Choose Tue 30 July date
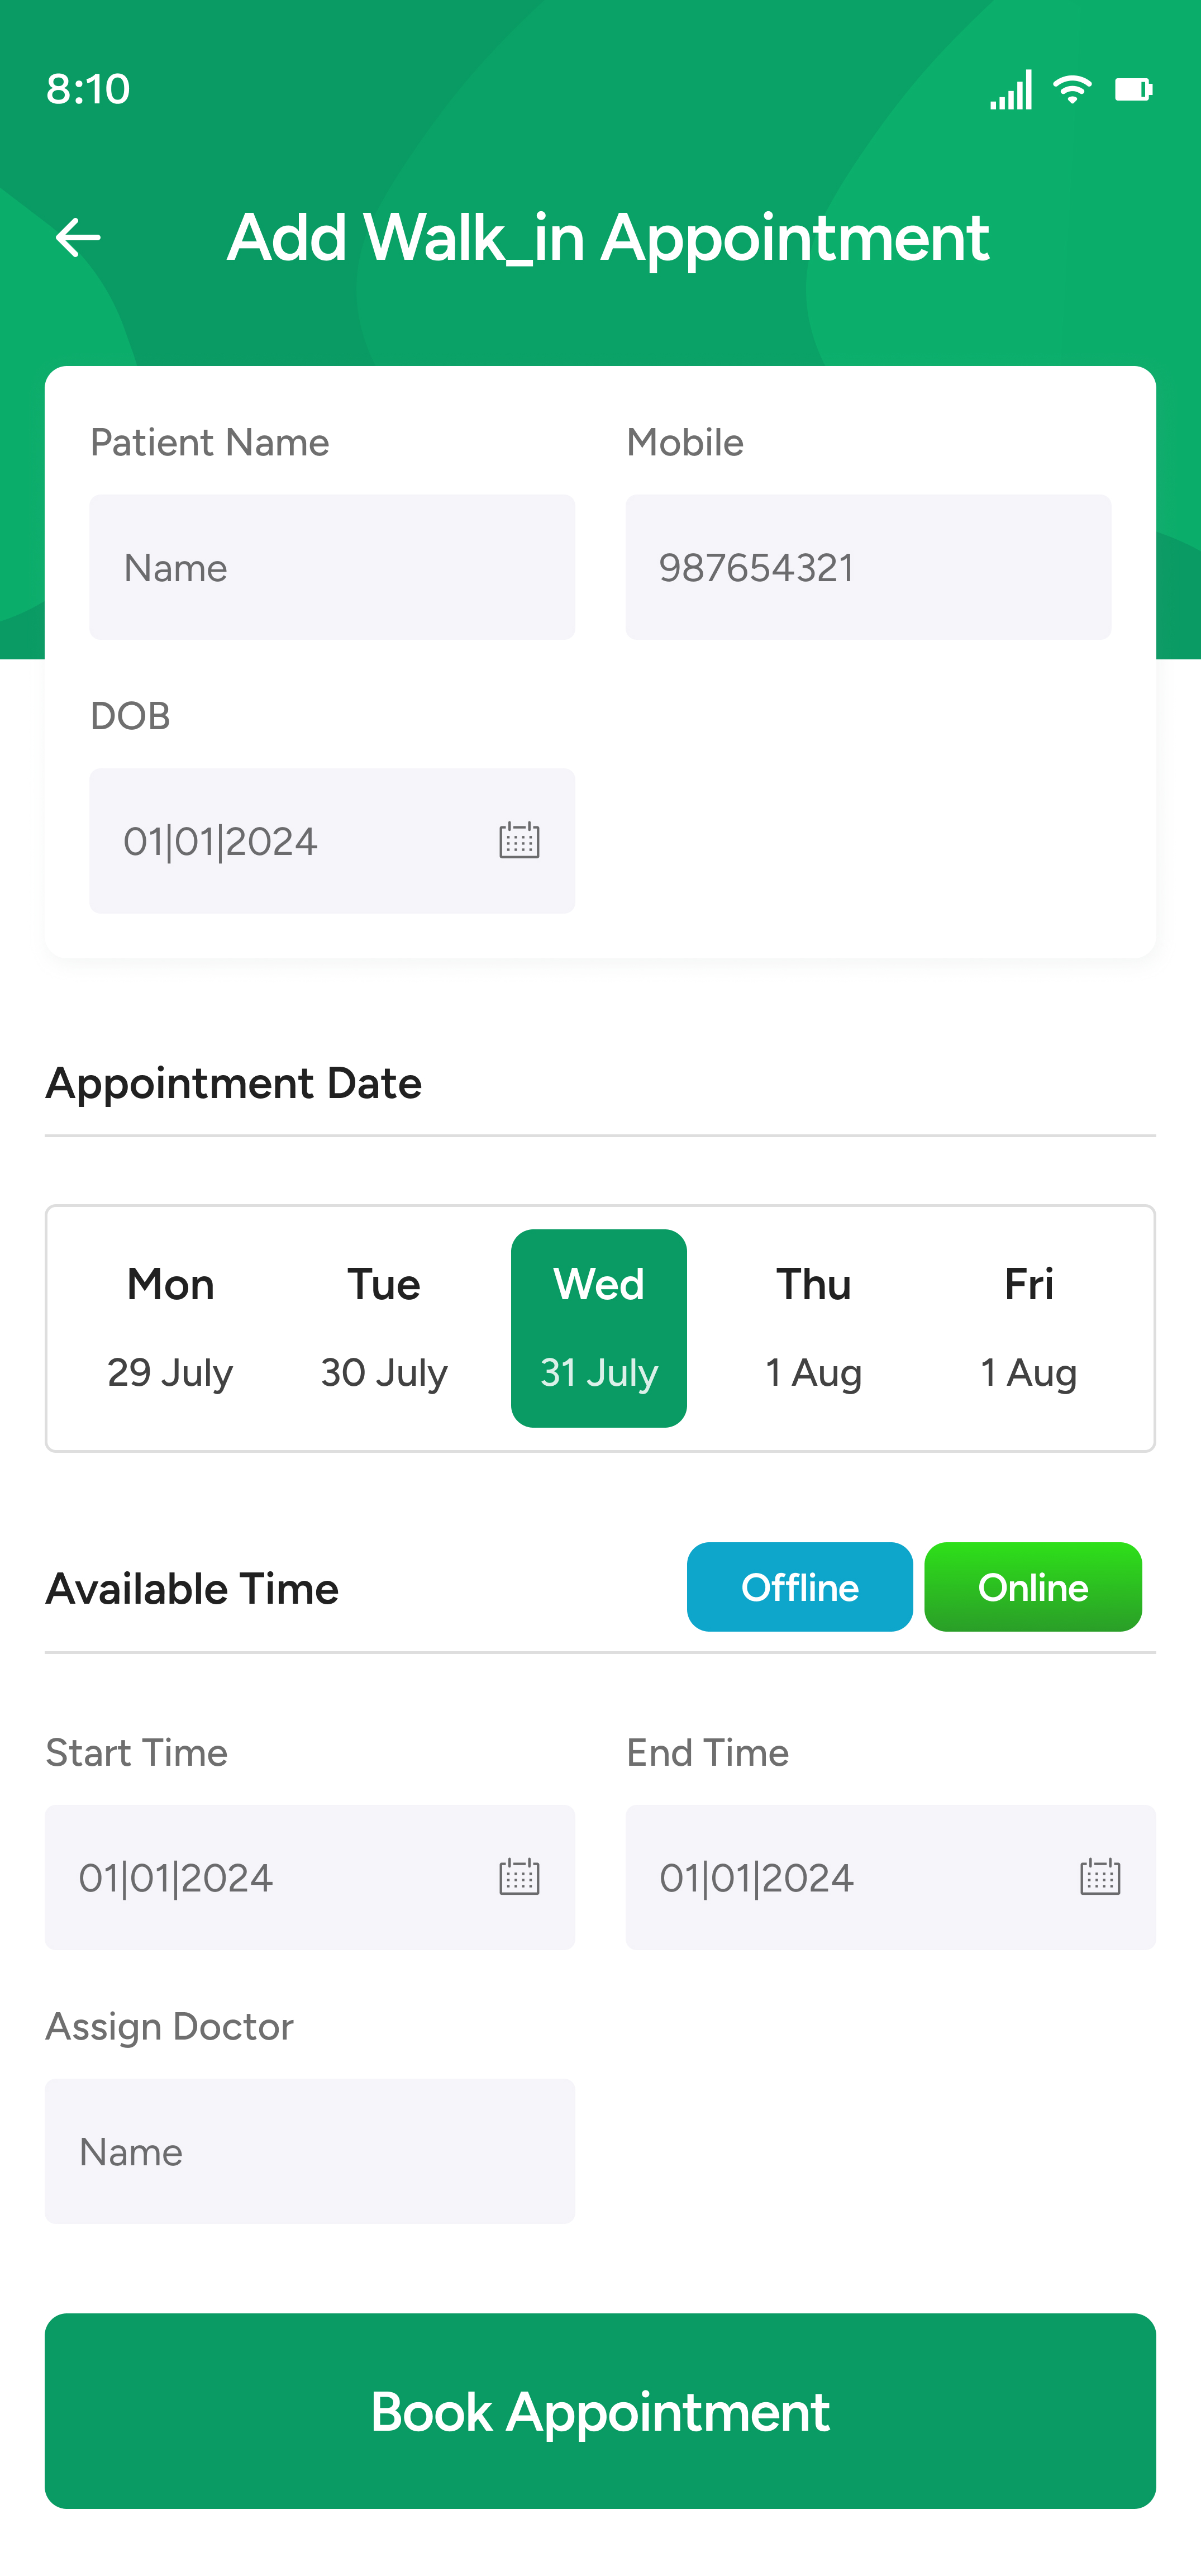Screen dimensions: 1201x2576 click(x=384, y=1328)
